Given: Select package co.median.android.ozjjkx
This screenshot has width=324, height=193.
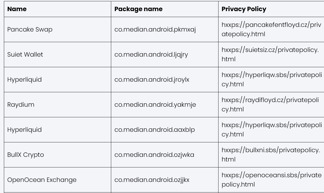Looking at the screenshot, I should tap(152, 179).
